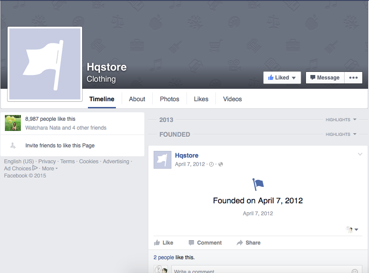Viewport: 369px width, 273px height.
Task: Click the invite friends person-plus icon
Action: tap(13, 146)
